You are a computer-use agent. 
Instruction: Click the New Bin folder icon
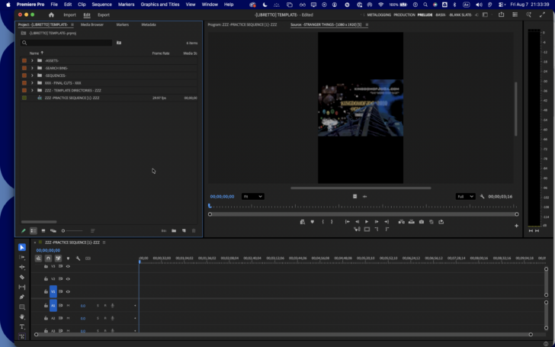click(x=174, y=231)
